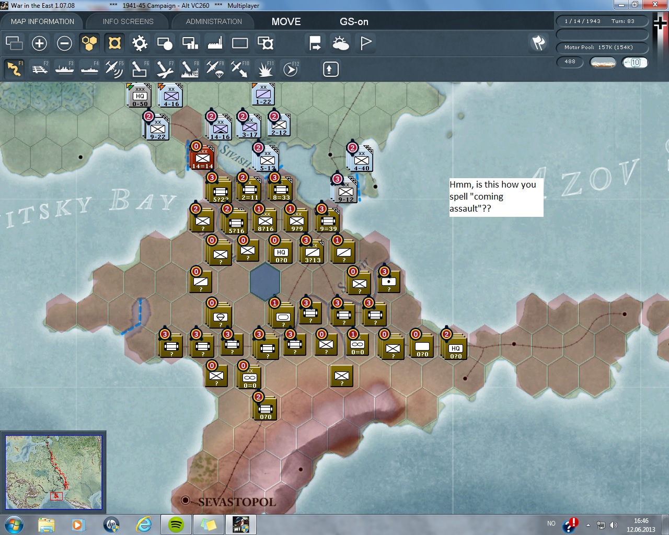The width and height of the screenshot is (669, 535).
Task: Select the 8=33 Soviet unit counter
Action: [x=281, y=189]
